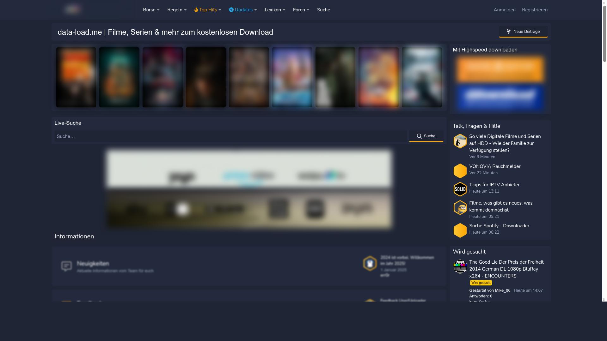
Task: Click the orange hexagon beside Suche Spotify
Action: tap(460, 230)
